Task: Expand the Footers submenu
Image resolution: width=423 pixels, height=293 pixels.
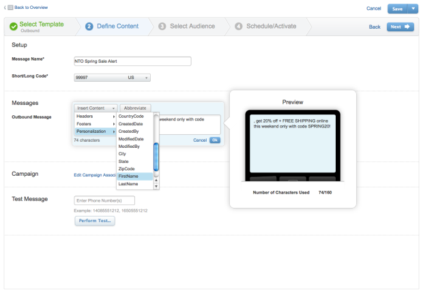Action: [96, 124]
